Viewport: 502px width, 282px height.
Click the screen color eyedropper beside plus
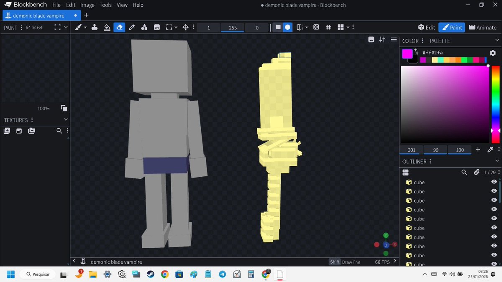coord(491,150)
